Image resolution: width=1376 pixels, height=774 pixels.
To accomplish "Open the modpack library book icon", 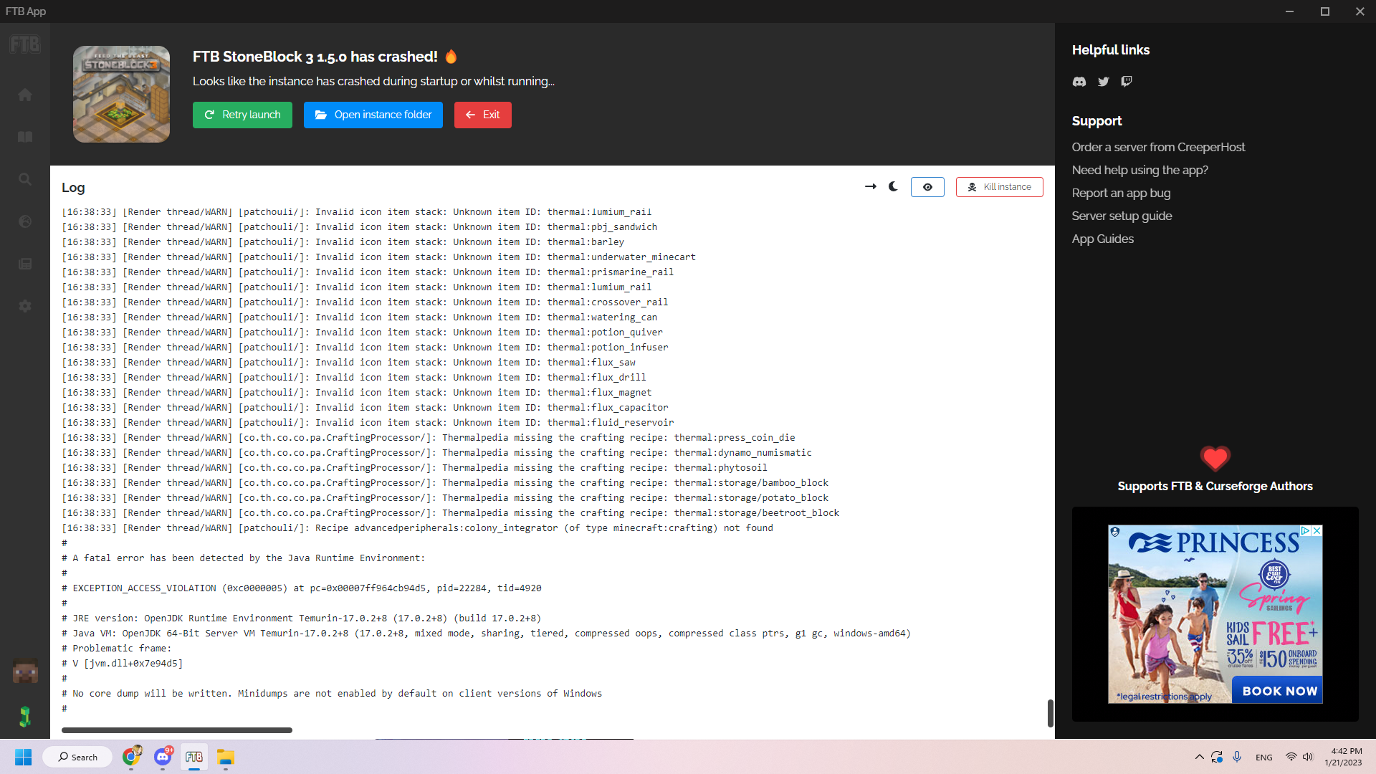I will (x=25, y=136).
